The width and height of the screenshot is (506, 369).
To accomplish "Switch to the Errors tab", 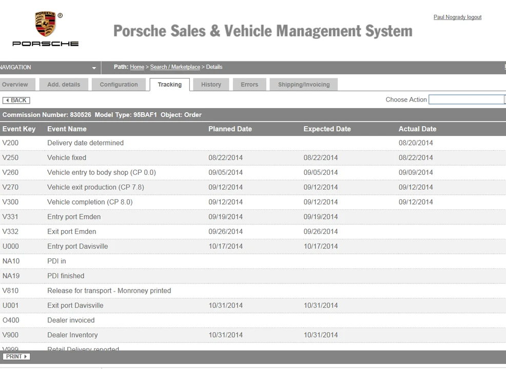I will click(249, 85).
